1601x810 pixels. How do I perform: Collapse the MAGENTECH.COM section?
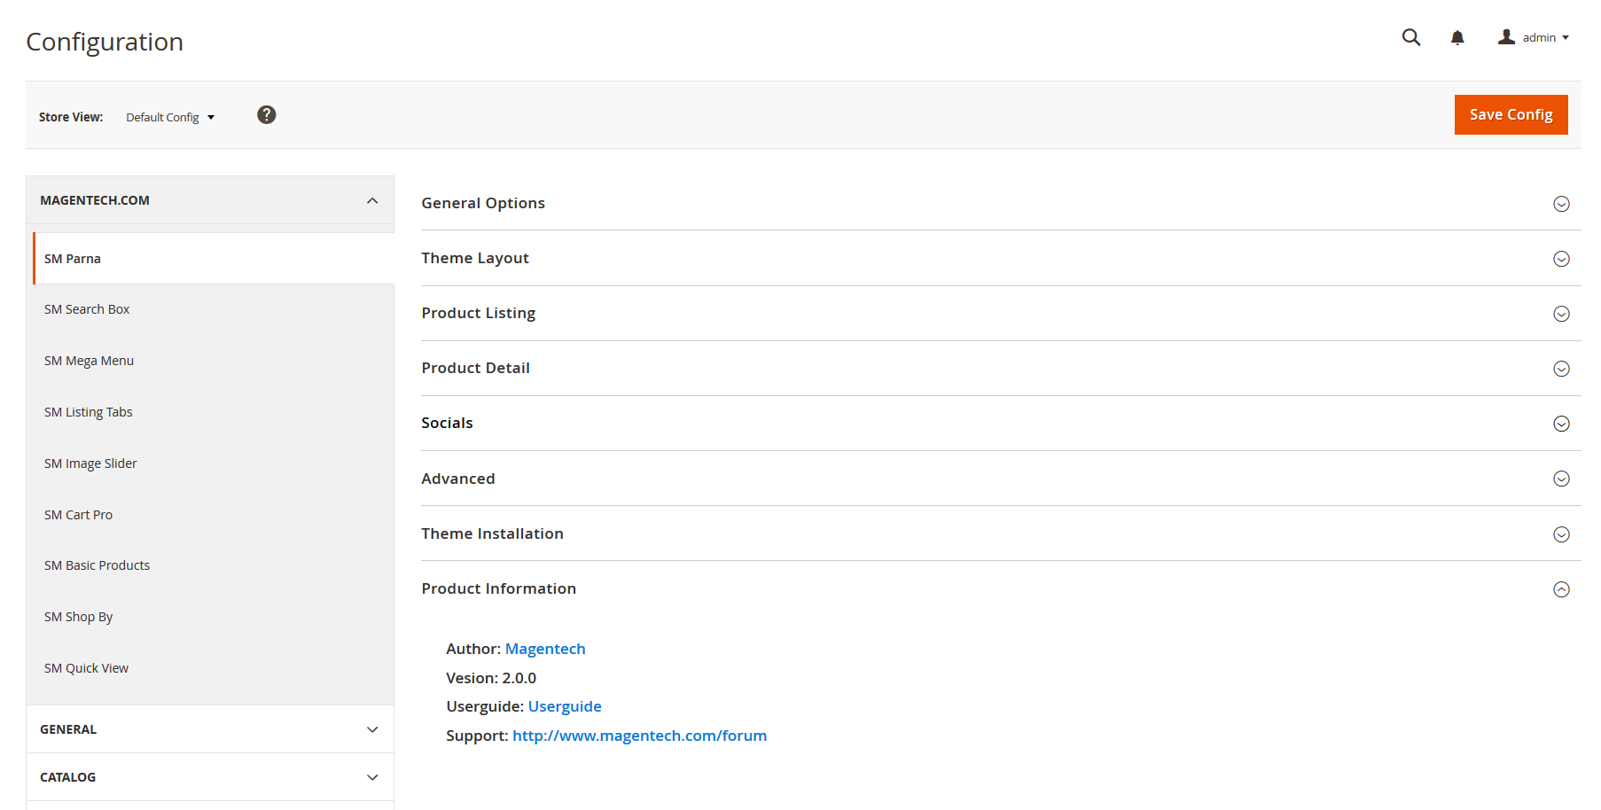[x=210, y=200]
